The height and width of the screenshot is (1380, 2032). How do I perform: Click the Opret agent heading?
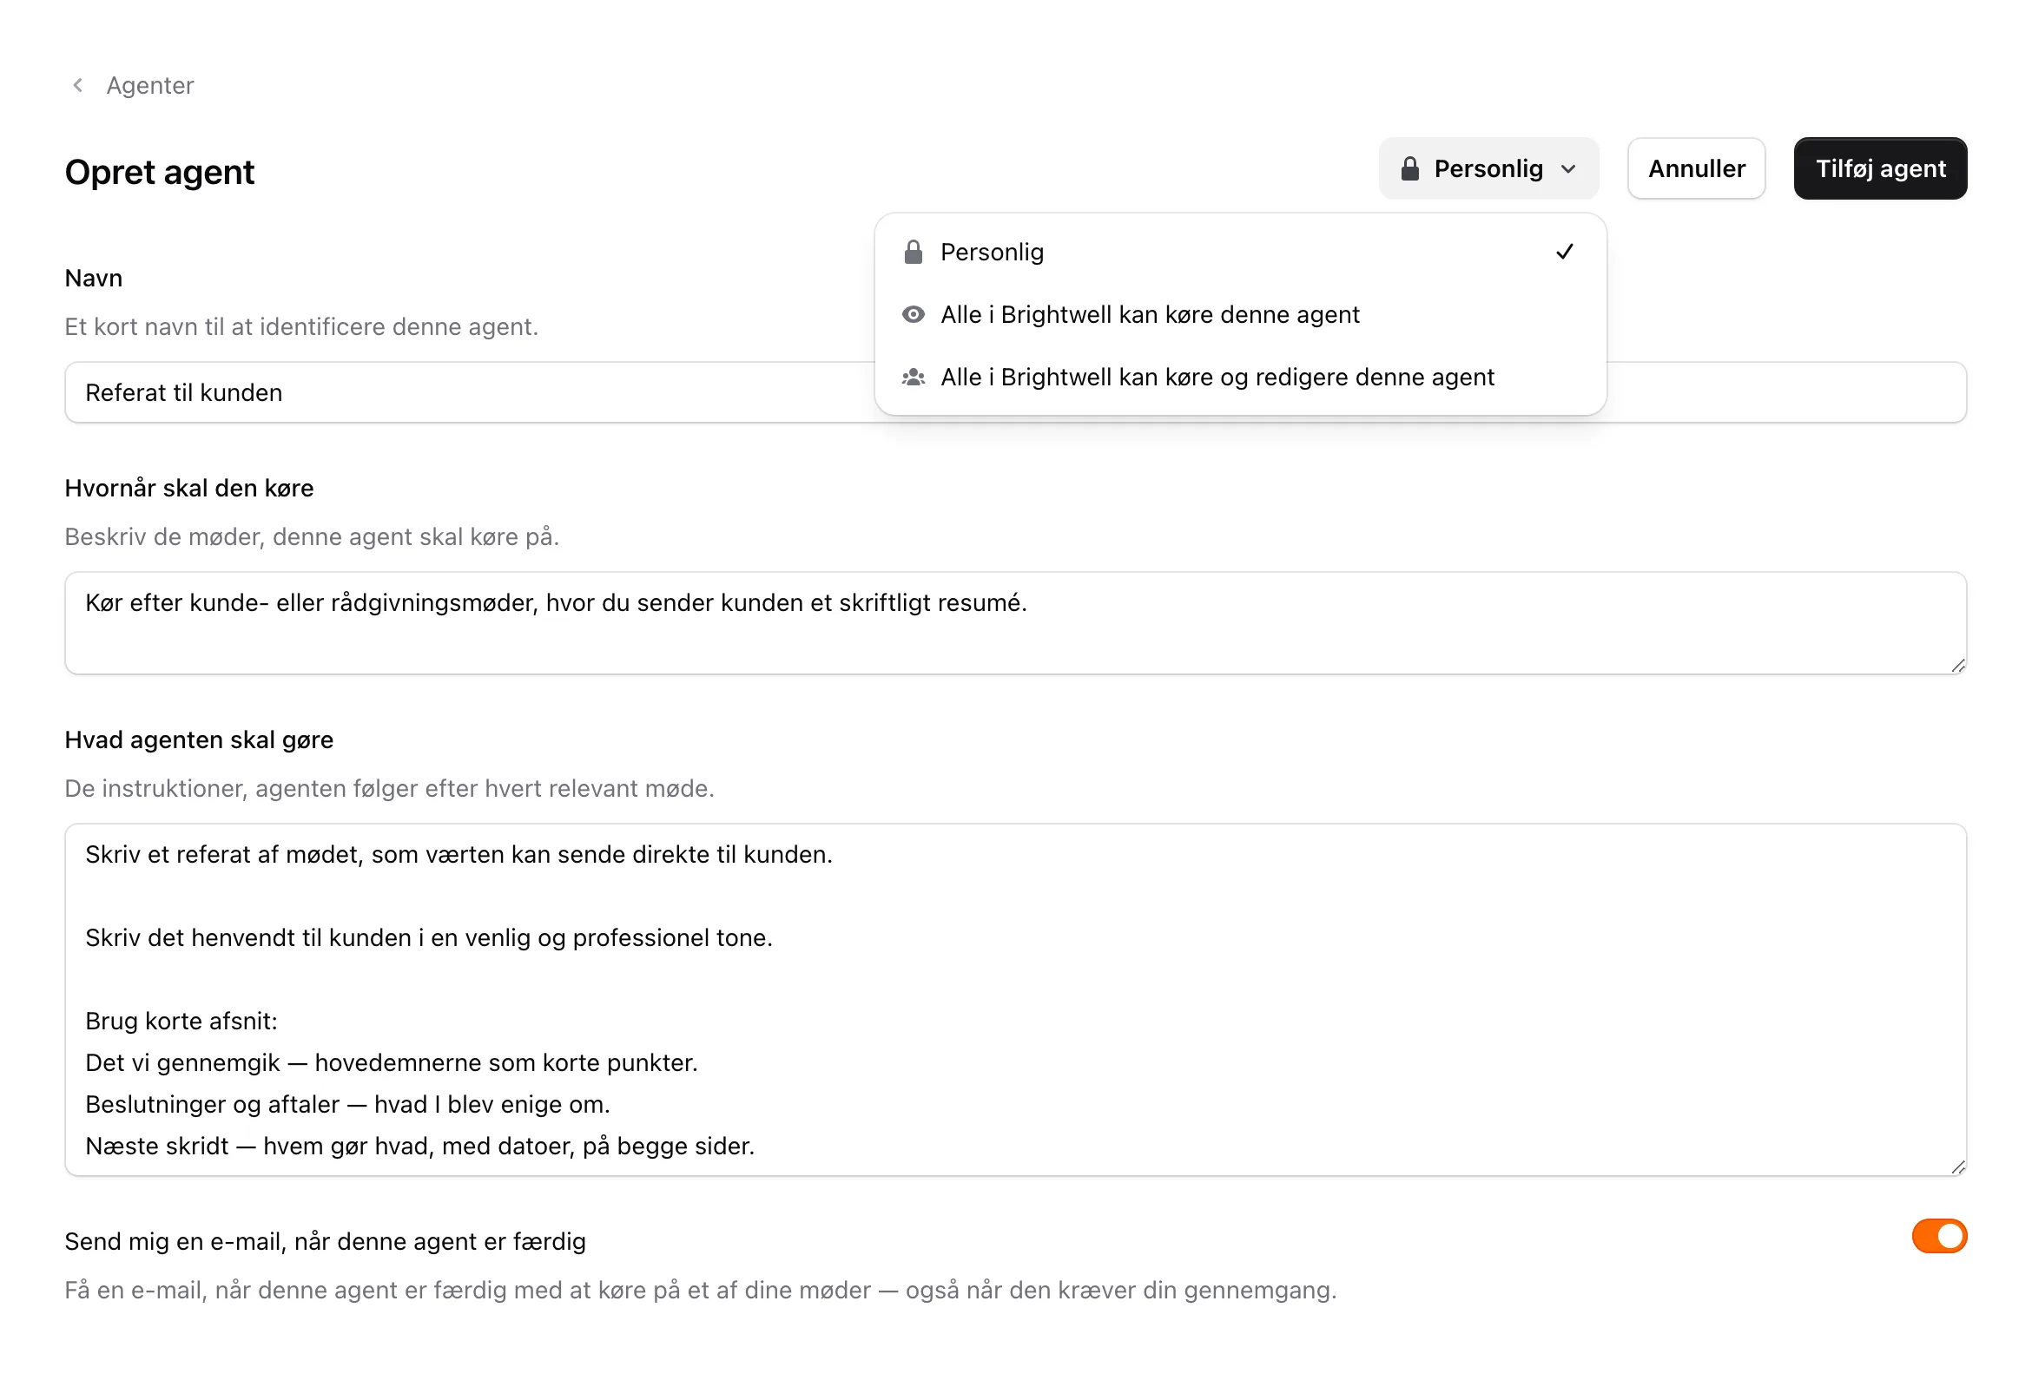point(160,172)
